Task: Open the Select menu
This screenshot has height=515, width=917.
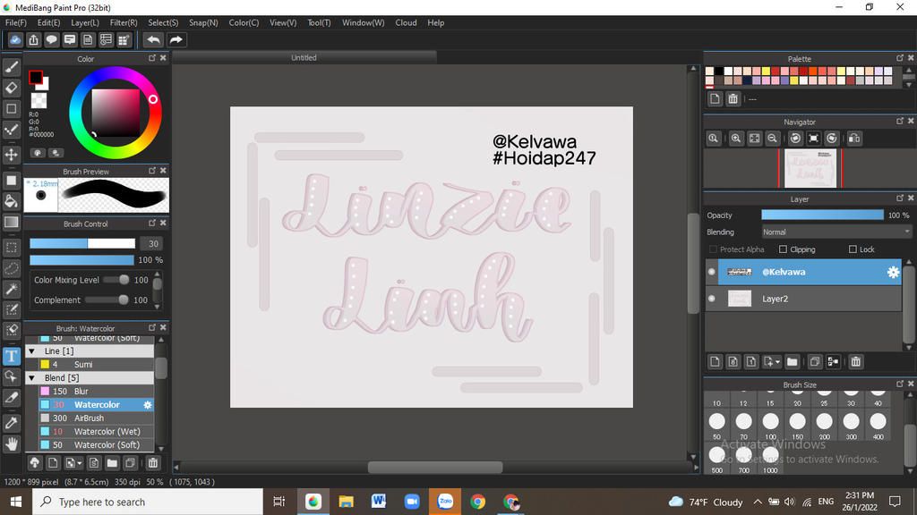Action: pos(163,22)
